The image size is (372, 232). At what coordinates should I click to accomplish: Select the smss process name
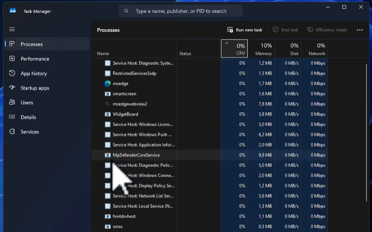coord(118,226)
